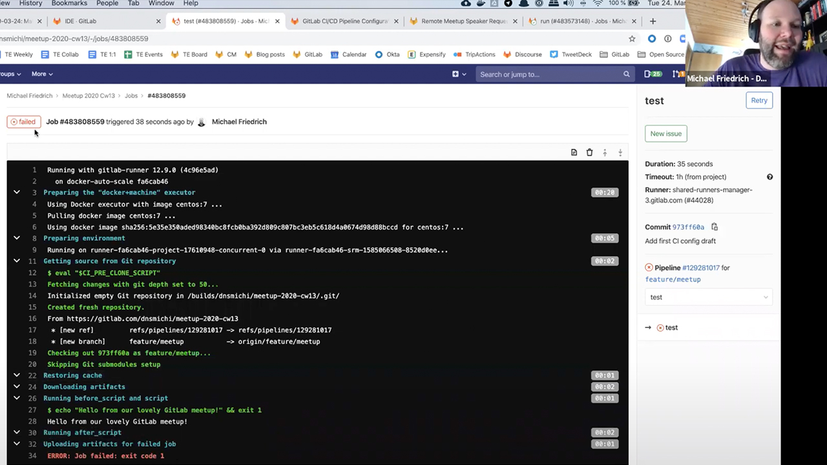Open the stage dropdown showing "test"

pos(708,297)
